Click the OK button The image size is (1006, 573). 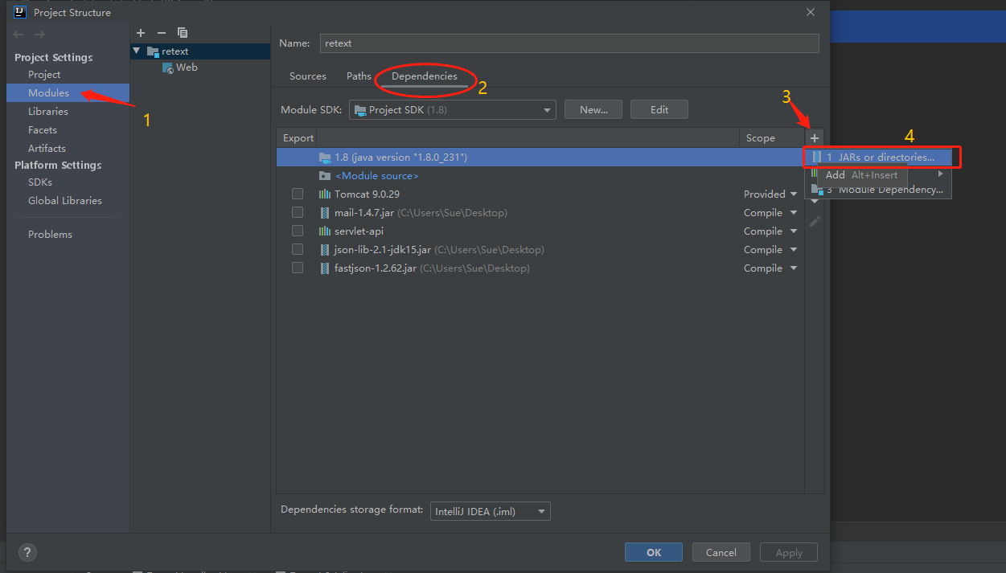(653, 552)
